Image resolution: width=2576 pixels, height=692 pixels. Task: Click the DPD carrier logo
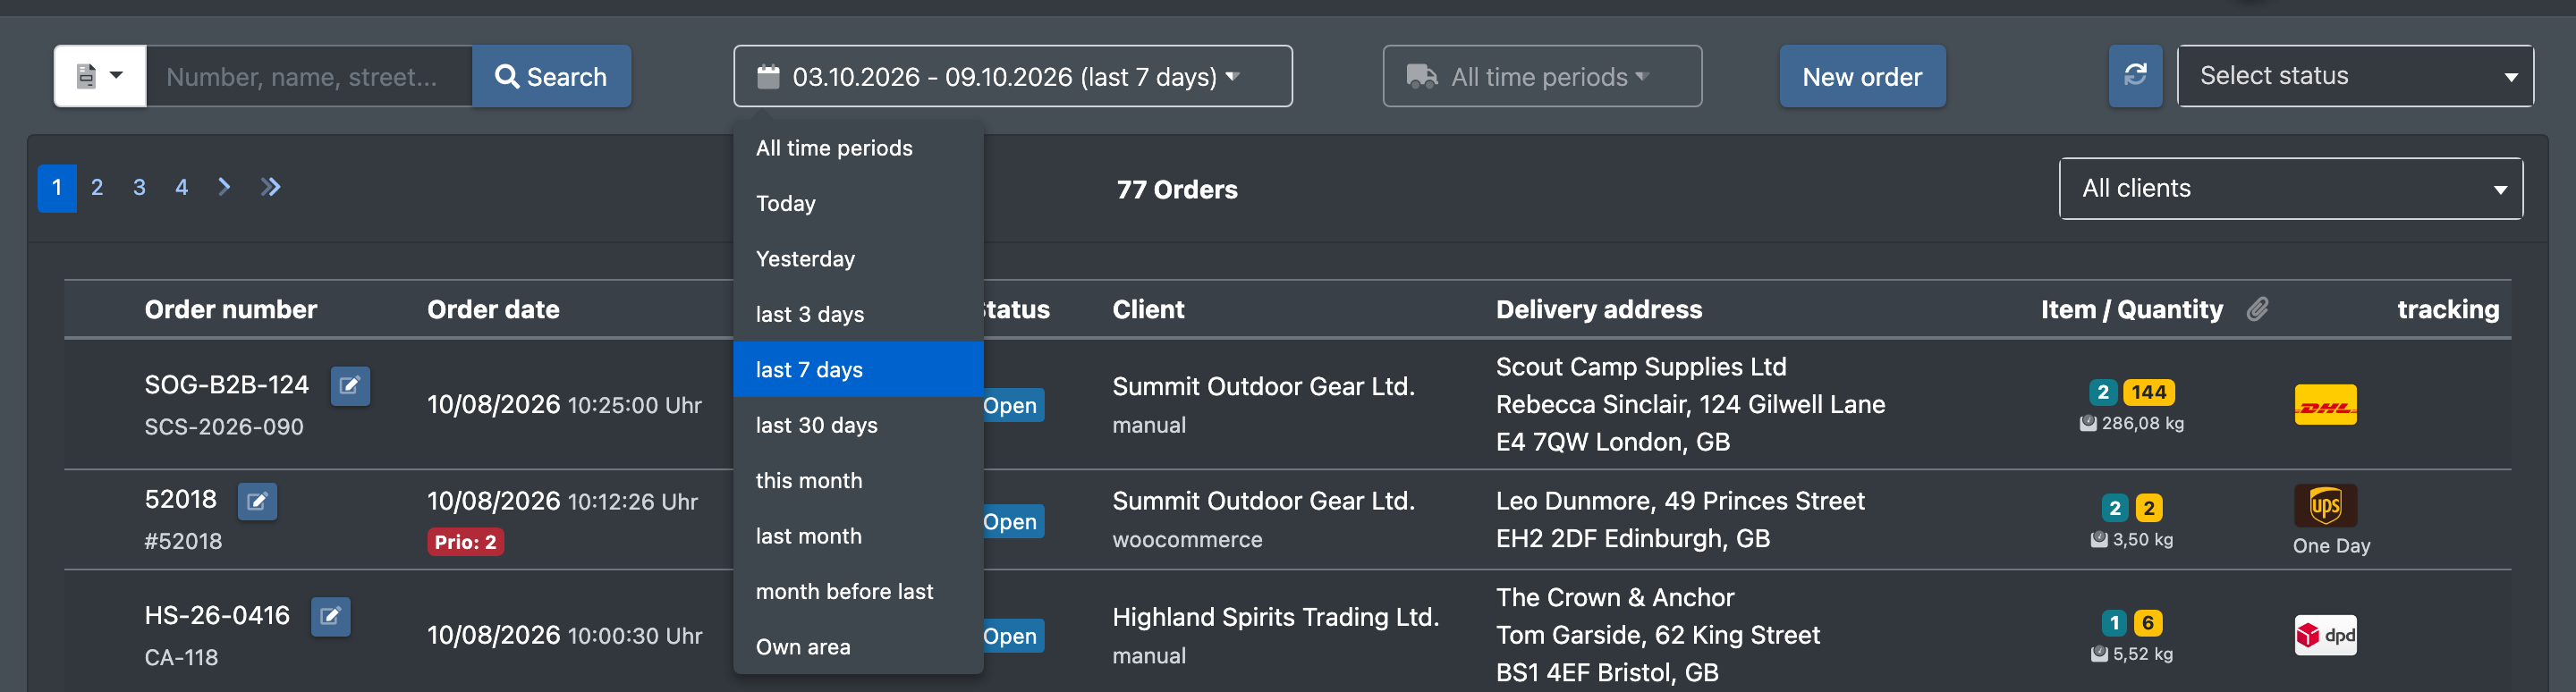[x=2325, y=635]
